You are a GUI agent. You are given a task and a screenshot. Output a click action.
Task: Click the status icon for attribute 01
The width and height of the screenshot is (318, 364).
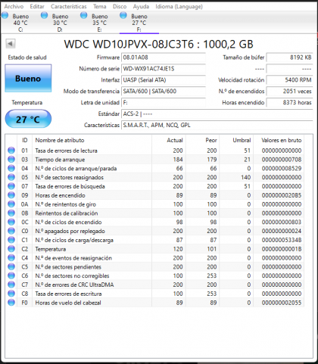pos(11,151)
